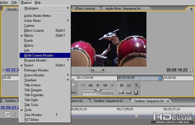The image size is (195, 125).
Task: Toggle the checked Project menu entry
Action: click(45, 65)
